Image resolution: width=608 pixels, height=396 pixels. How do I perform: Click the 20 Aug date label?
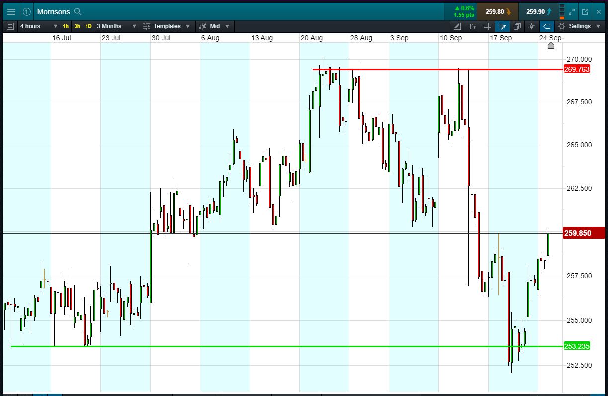pos(312,38)
